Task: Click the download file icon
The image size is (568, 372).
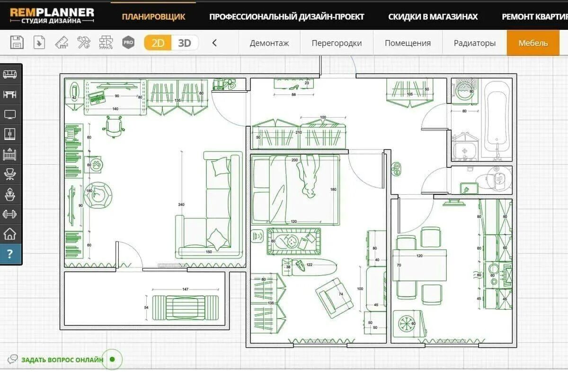Action: (x=39, y=43)
